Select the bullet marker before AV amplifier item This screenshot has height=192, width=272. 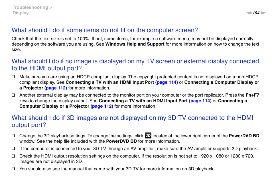(x=13, y=148)
